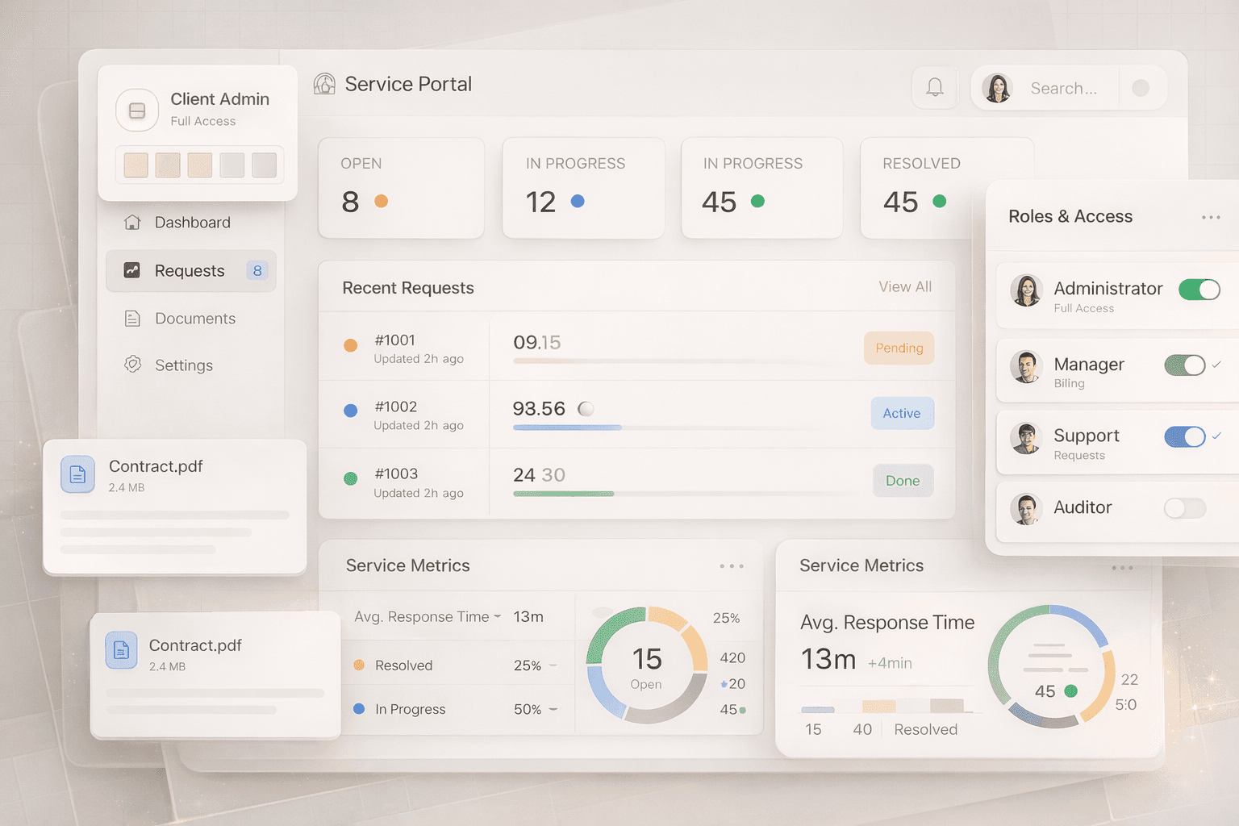Click the View All link
Image resolution: width=1239 pixels, height=826 pixels.
click(904, 286)
